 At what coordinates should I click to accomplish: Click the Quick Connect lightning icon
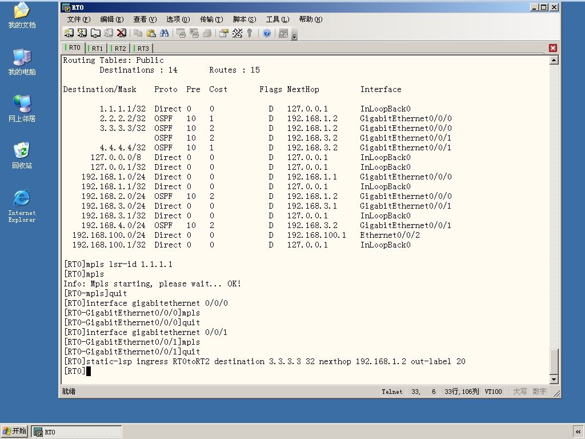(x=82, y=33)
